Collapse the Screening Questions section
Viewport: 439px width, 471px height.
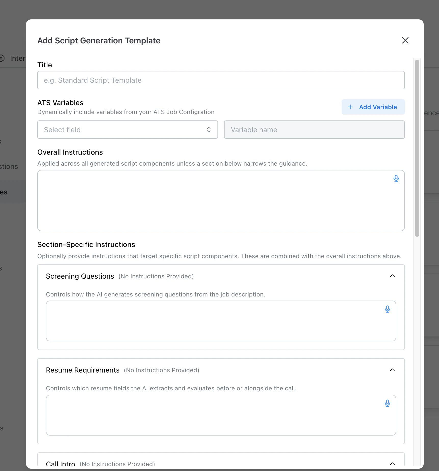click(392, 276)
